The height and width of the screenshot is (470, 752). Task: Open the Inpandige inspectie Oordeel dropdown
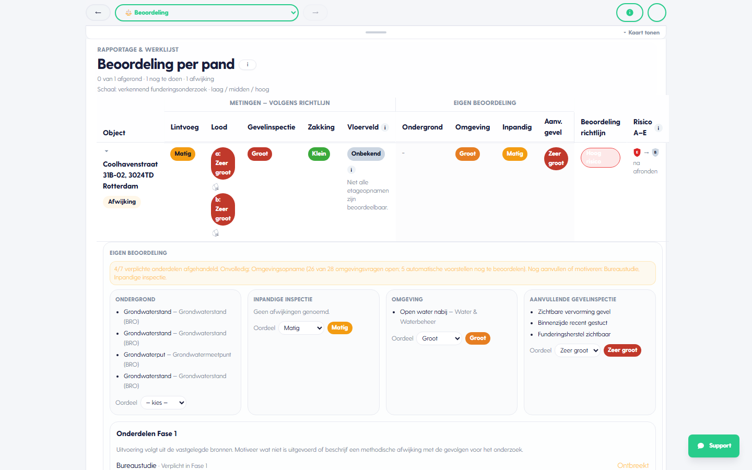pyautogui.click(x=301, y=328)
